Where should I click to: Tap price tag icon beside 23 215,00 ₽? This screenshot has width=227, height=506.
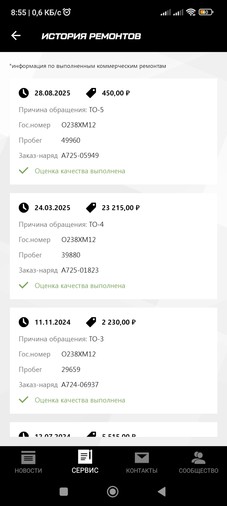pos(91,208)
